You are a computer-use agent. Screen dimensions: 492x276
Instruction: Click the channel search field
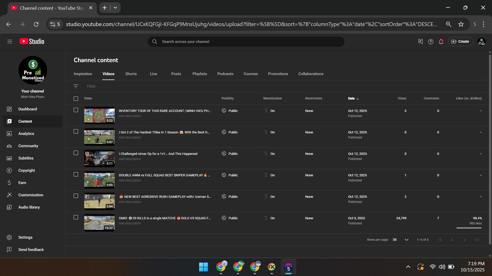point(246,42)
